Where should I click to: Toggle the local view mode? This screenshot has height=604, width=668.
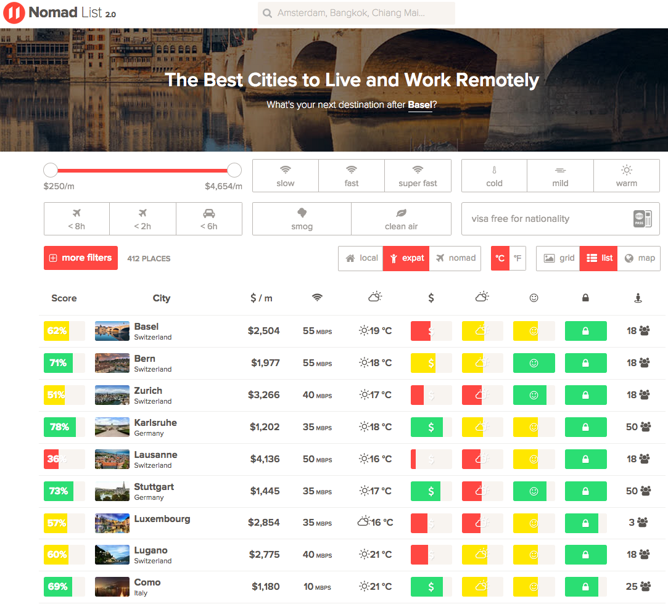click(361, 258)
